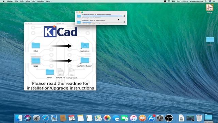Open Calendar showing 19
Image resolution: width=218 pixels, height=123 pixels.
pos(72,118)
